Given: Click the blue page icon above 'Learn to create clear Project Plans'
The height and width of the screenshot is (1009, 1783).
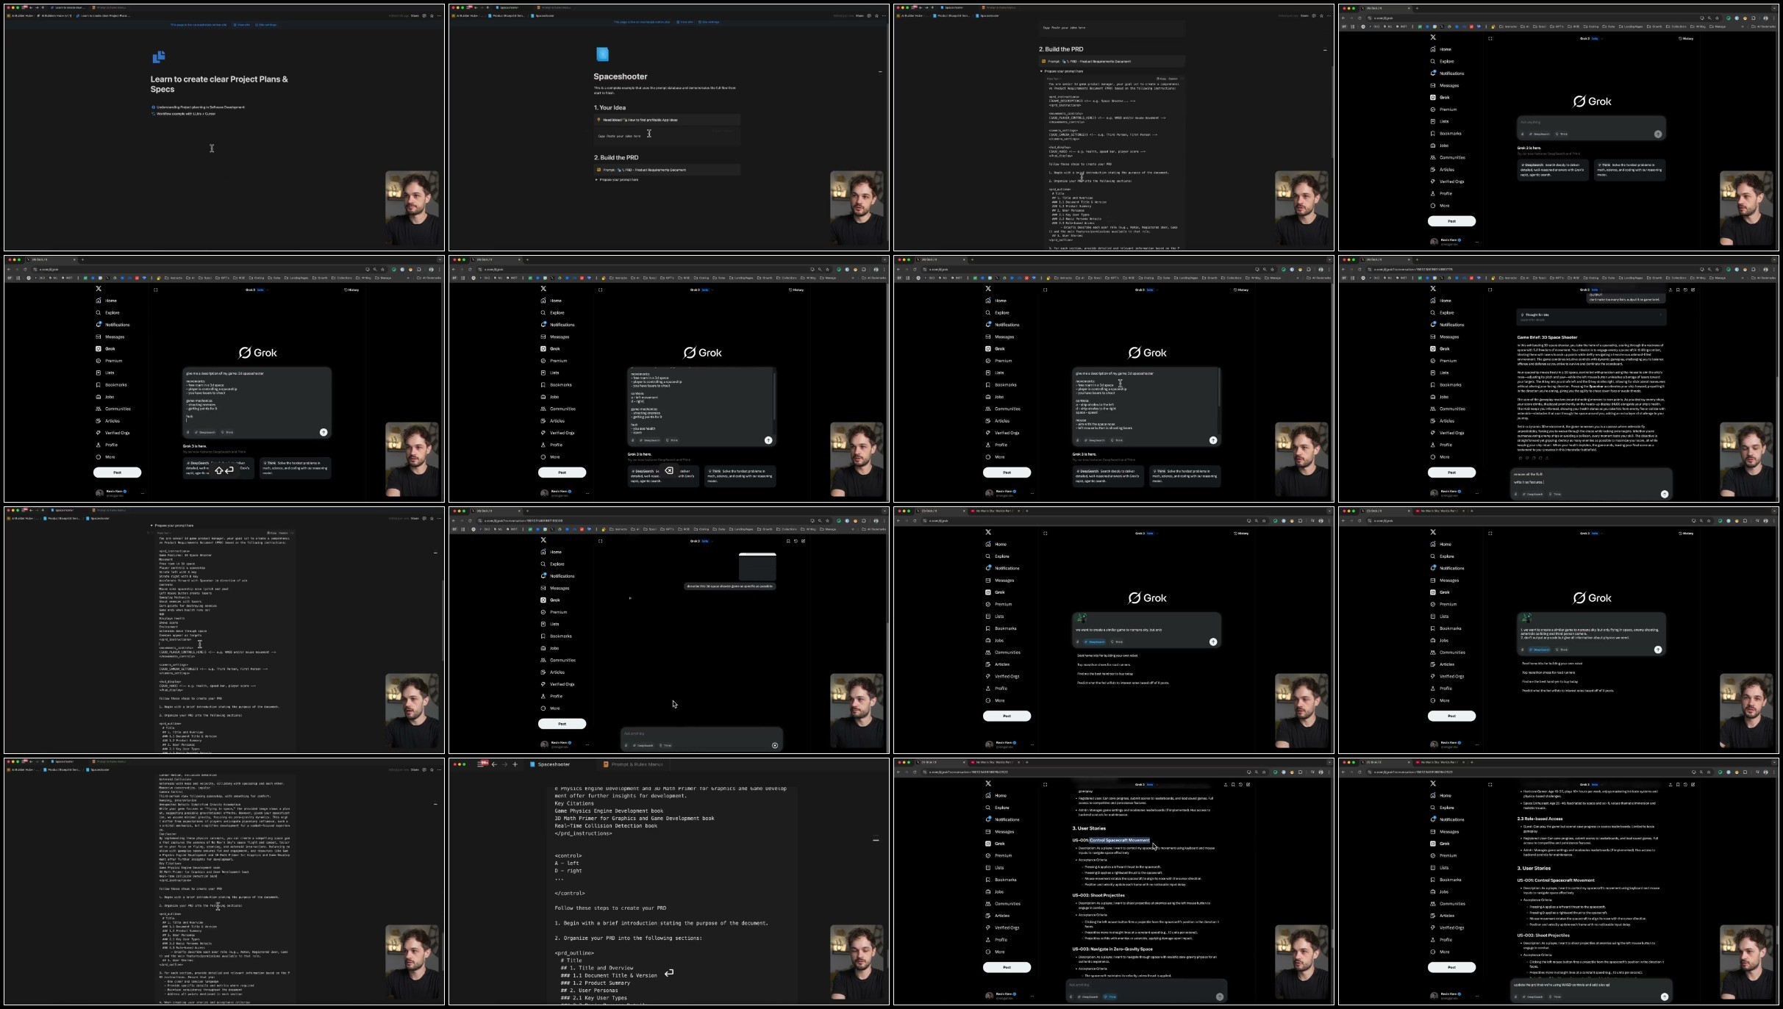Looking at the screenshot, I should click(159, 57).
